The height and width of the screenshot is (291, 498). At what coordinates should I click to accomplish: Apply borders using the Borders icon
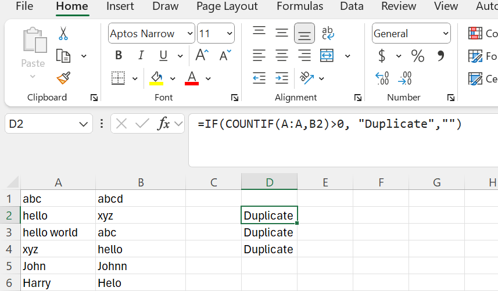tap(118, 78)
